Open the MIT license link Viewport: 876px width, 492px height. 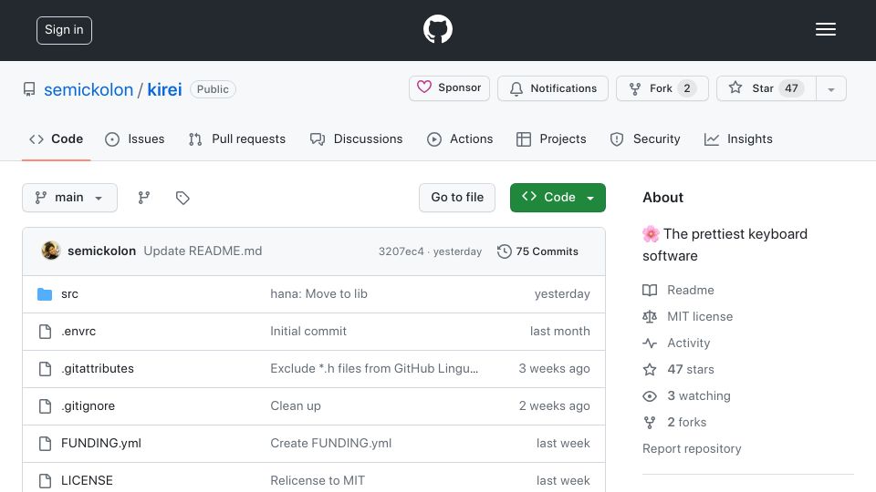pos(688,317)
